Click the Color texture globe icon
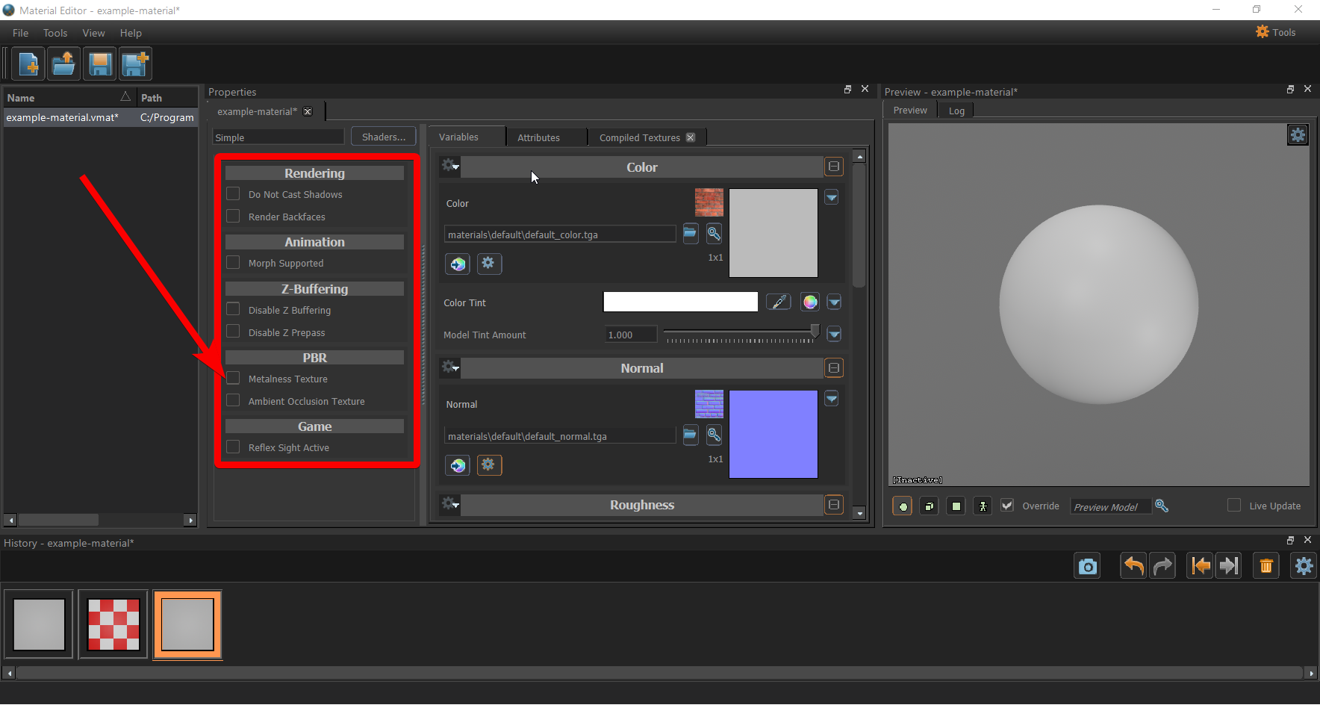The image size is (1320, 705). coord(458,264)
